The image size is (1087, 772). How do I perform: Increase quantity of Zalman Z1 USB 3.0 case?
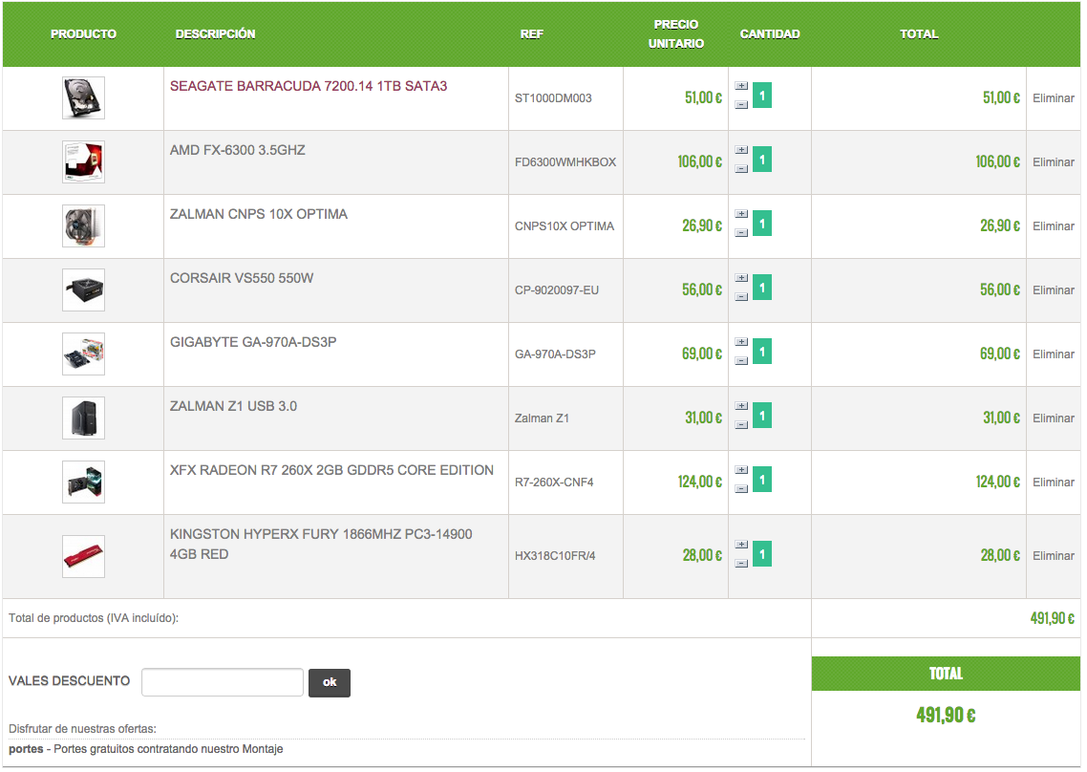741,406
